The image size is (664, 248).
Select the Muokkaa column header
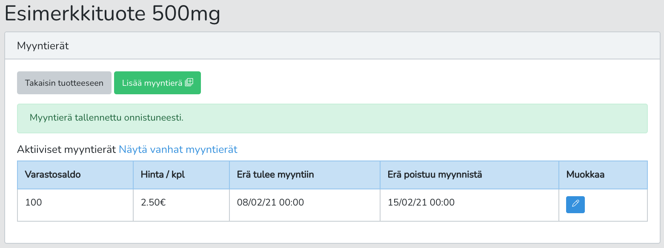(x=603, y=175)
